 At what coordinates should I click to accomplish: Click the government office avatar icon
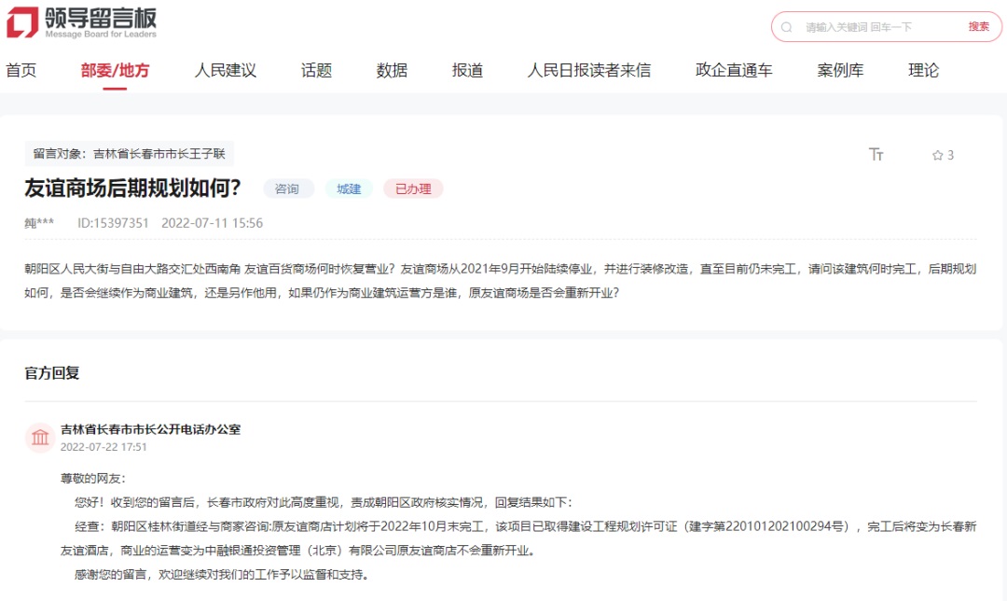(x=40, y=438)
